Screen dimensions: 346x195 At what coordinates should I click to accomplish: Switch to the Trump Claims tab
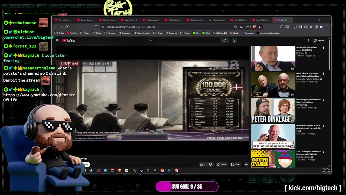point(64,20)
